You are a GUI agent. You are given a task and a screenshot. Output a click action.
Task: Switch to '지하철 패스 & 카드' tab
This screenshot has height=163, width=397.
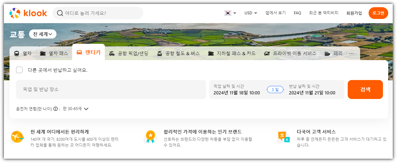click(x=232, y=53)
